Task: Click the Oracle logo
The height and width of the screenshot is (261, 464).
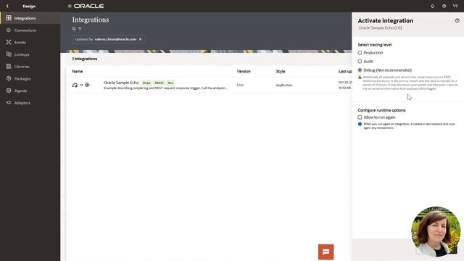Action: pyautogui.click(x=88, y=6)
